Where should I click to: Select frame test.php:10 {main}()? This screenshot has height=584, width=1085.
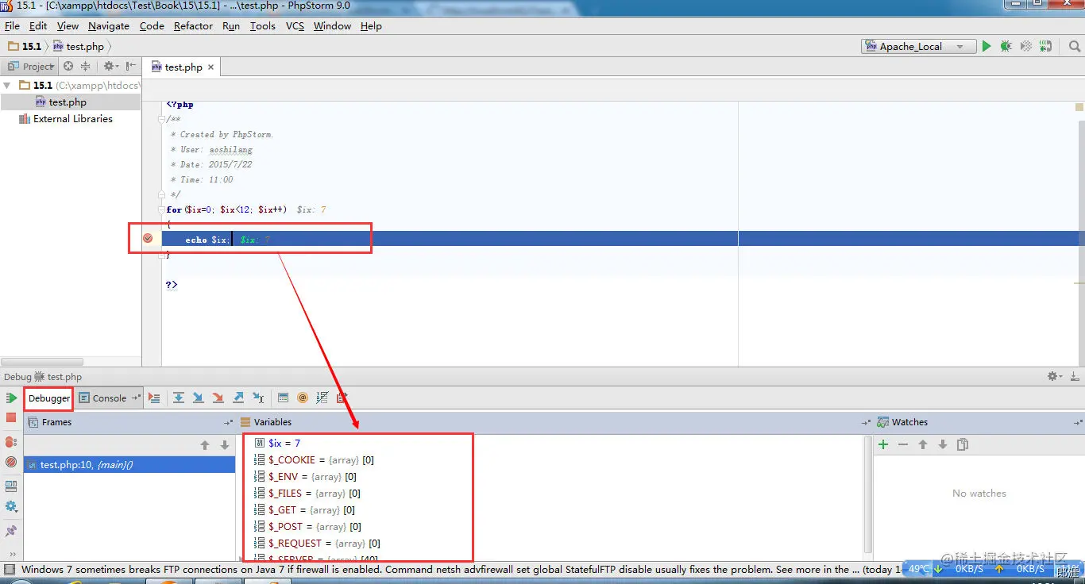click(x=129, y=465)
